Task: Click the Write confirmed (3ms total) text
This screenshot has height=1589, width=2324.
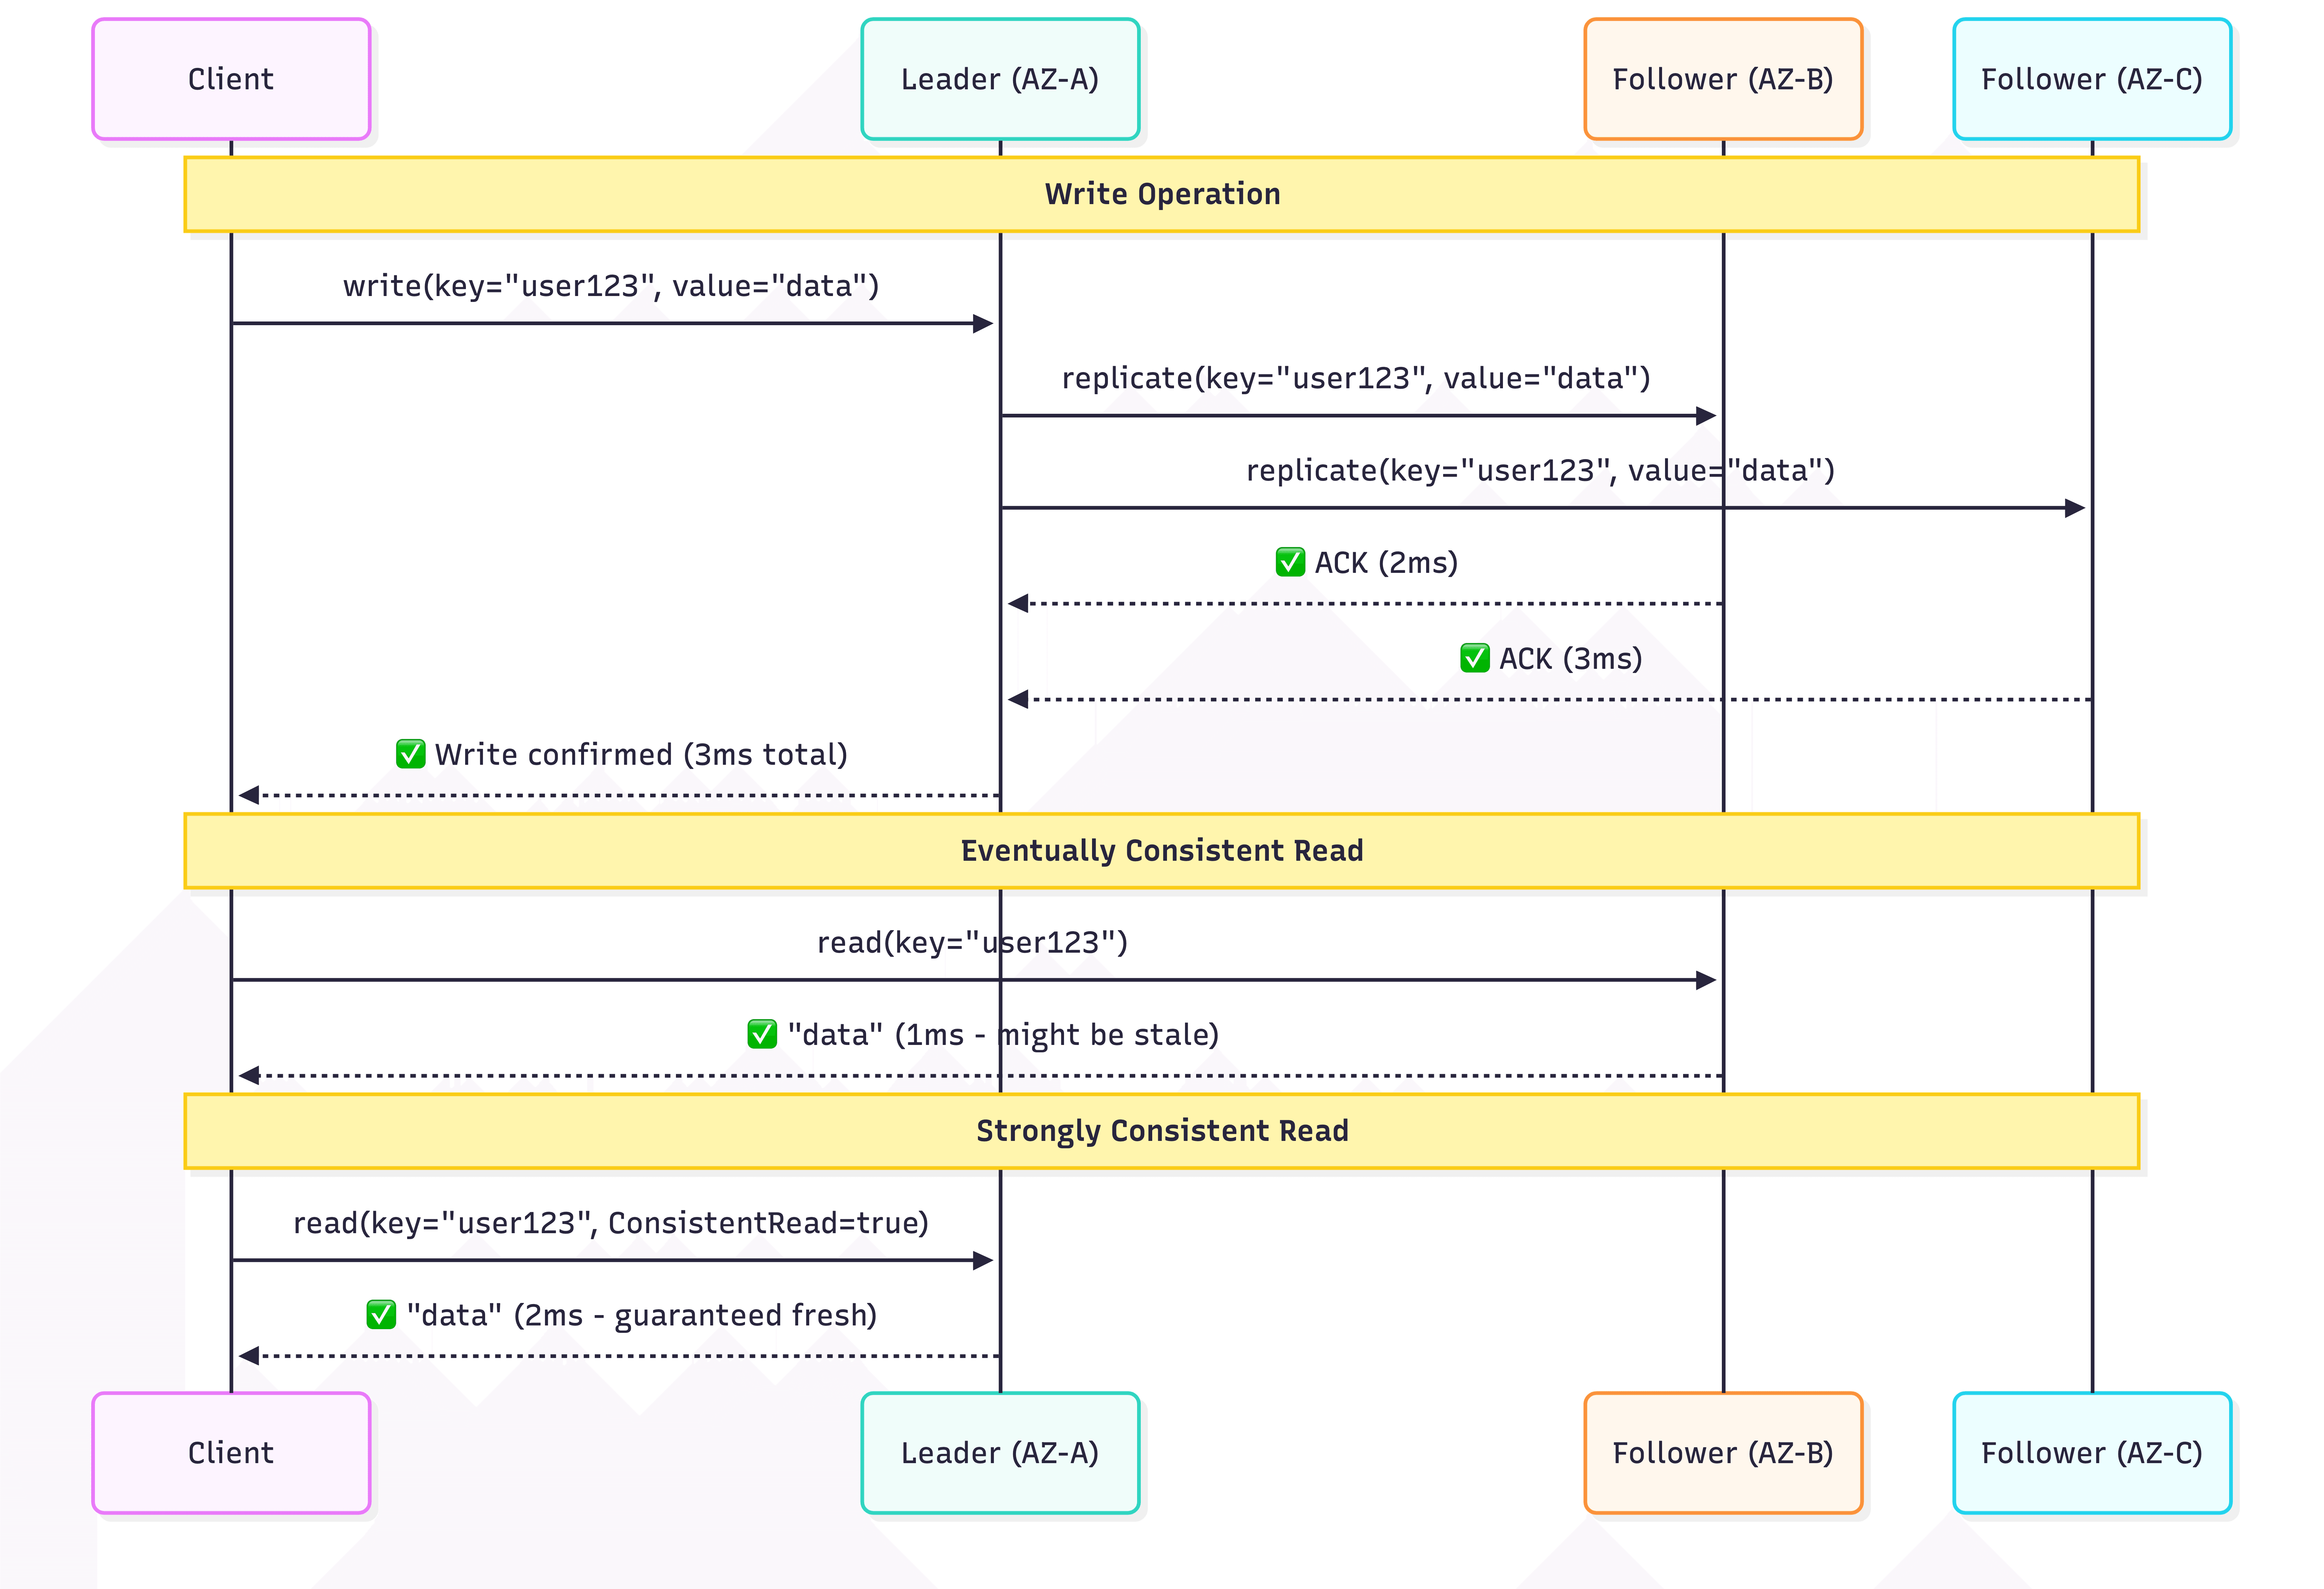Action: tap(641, 755)
